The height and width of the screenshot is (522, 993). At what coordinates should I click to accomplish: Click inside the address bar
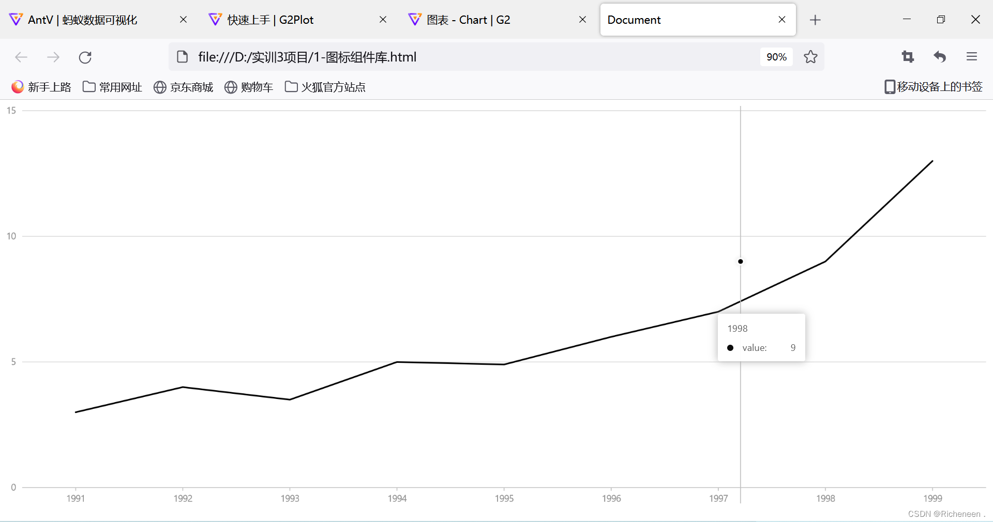point(465,57)
